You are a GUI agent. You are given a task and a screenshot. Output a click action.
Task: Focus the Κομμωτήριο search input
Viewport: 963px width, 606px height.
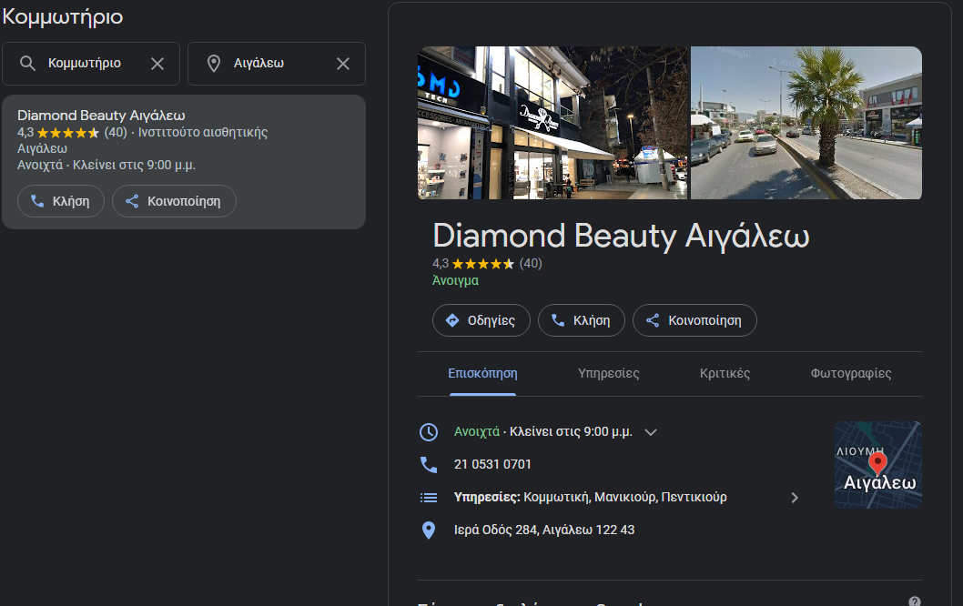click(91, 64)
